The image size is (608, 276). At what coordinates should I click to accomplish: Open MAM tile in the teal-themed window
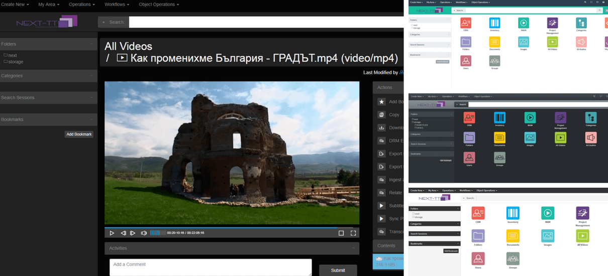click(523, 24)
